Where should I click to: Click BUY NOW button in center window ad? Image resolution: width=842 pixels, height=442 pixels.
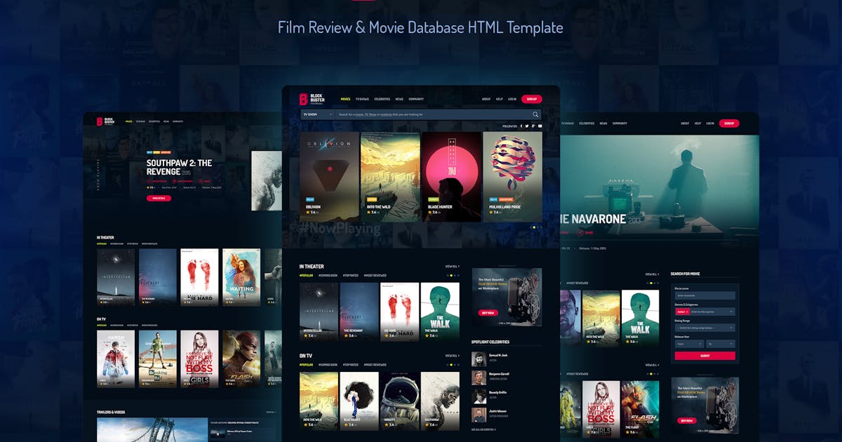(488, 313)
